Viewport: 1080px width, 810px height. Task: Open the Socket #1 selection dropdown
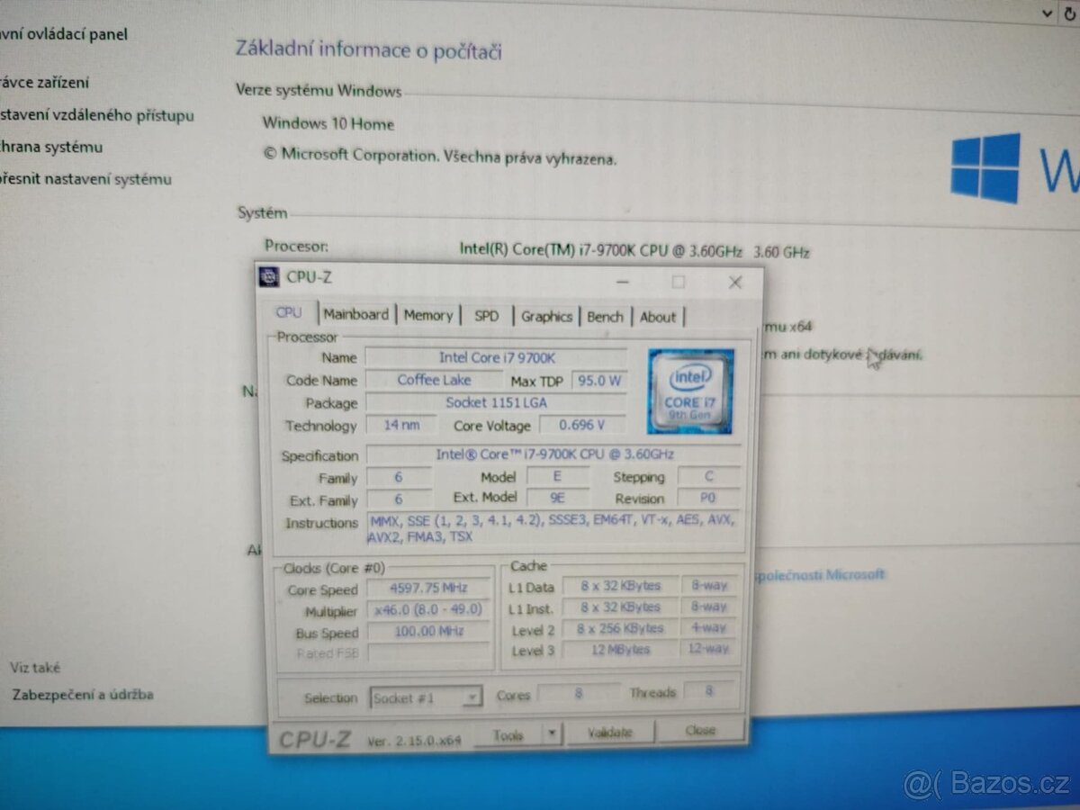427,697
